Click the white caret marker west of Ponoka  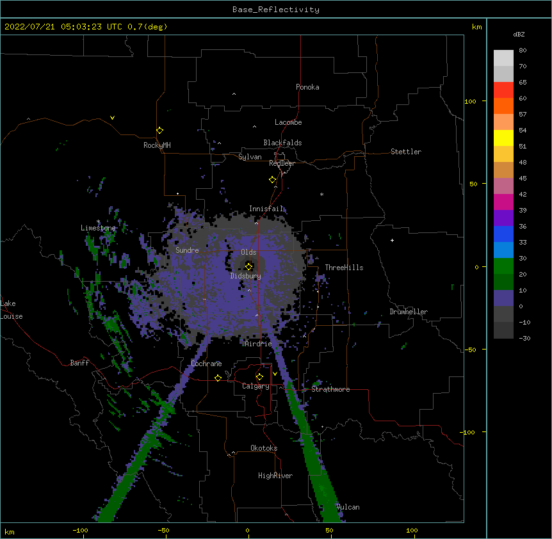234,94
